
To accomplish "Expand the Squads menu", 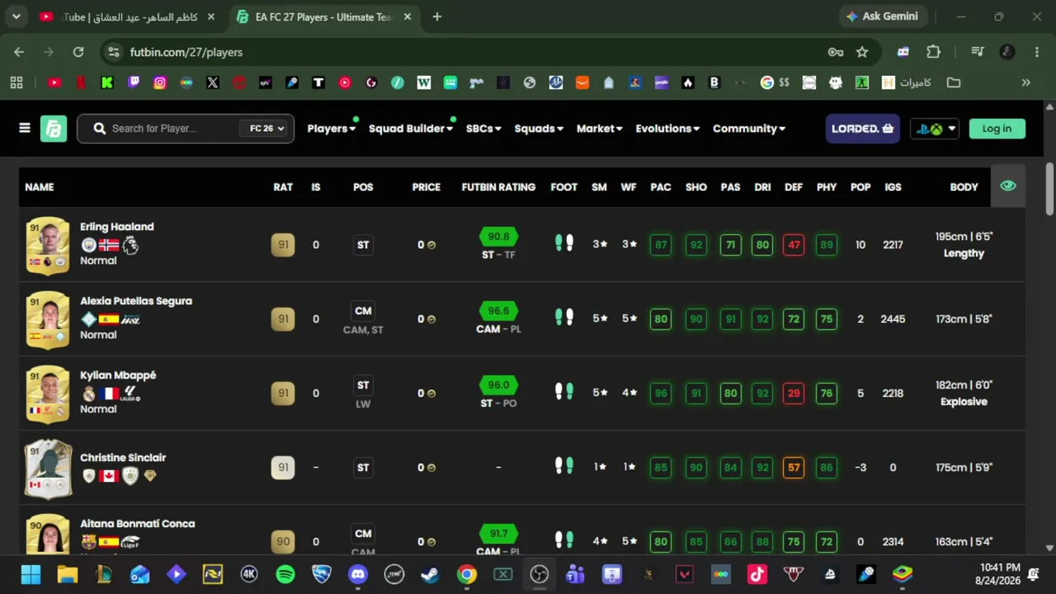I will click(539, 129).
